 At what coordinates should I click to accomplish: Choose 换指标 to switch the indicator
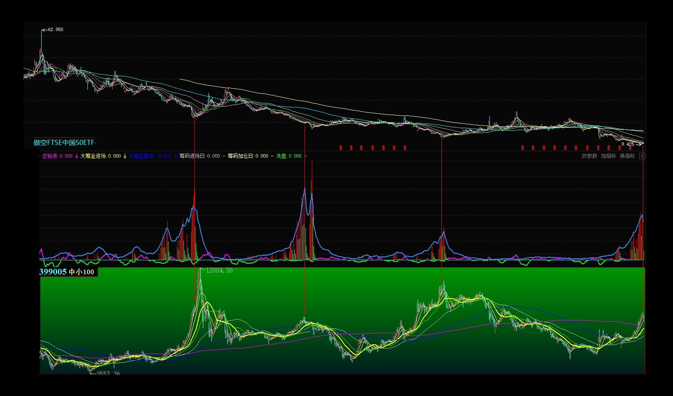[x=628, y=156]
